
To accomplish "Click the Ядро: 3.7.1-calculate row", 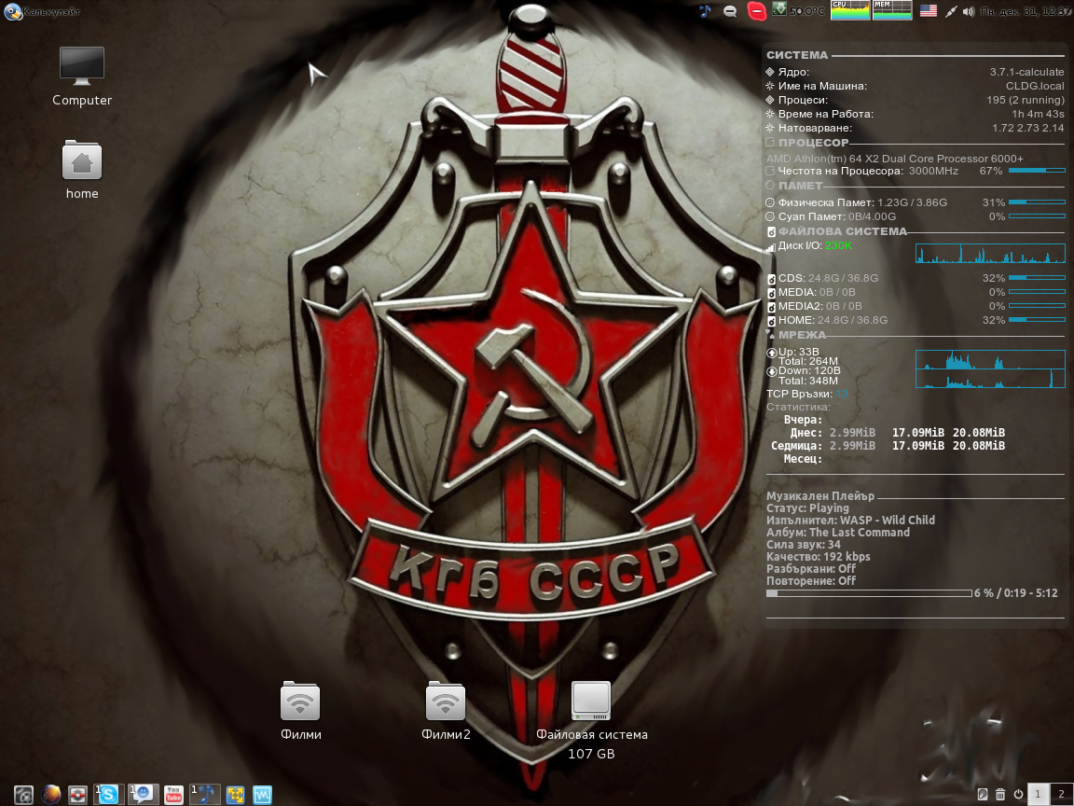I will coord(916,72).
